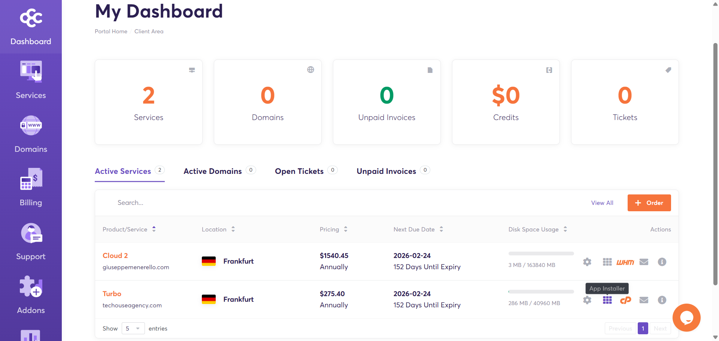719x341 pixels.
Task: Click the $1540.45 price
Action: [x=334, y=255]
